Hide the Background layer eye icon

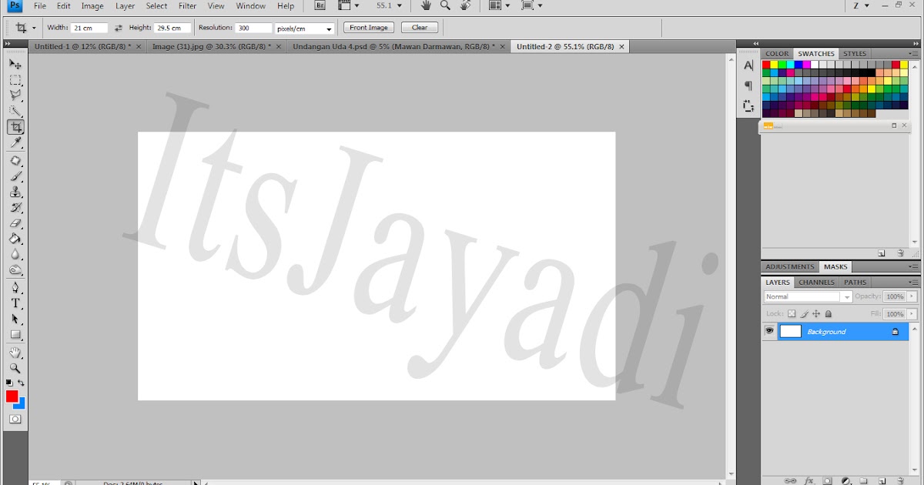pyautogui.click(x=769, y=331)
